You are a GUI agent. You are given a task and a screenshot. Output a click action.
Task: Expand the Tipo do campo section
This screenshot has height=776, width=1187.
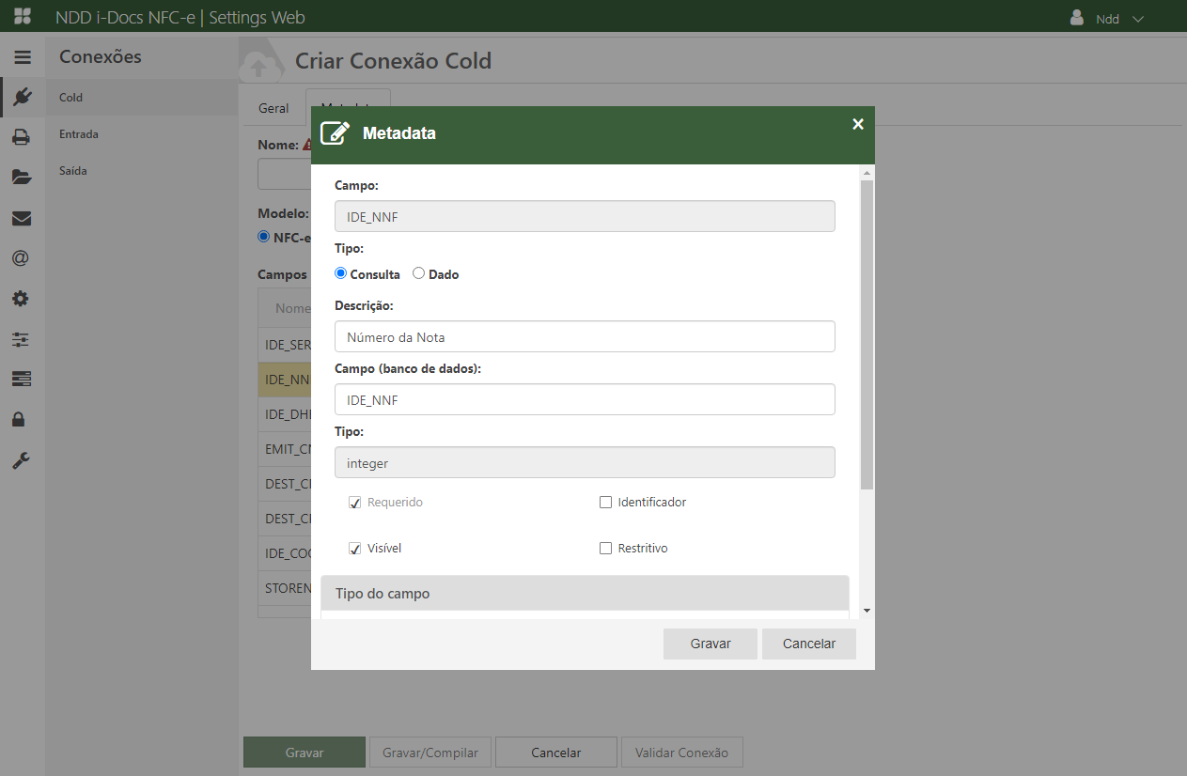coord(585,594)
